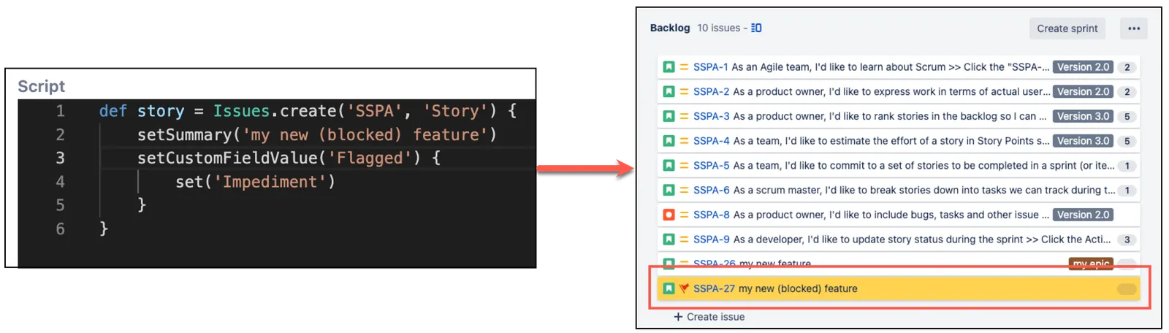
Task: Click the red bug type icon on SSPA-8
Action: tap(669, 215)
